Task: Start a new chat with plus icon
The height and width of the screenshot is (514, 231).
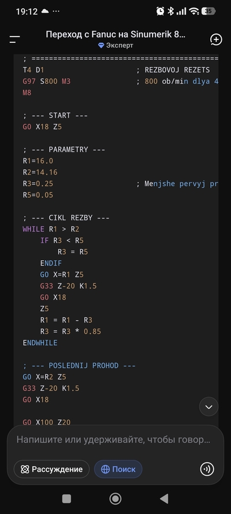Action: coord(216,40)
